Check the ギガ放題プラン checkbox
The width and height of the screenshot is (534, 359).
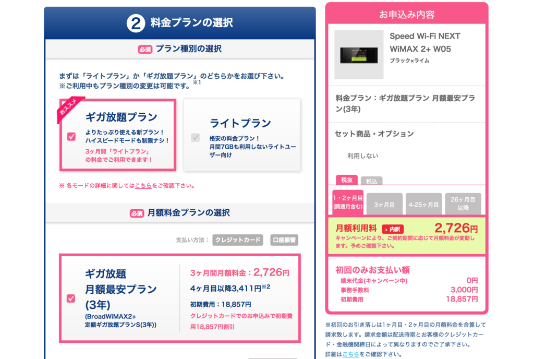point(71,137)
